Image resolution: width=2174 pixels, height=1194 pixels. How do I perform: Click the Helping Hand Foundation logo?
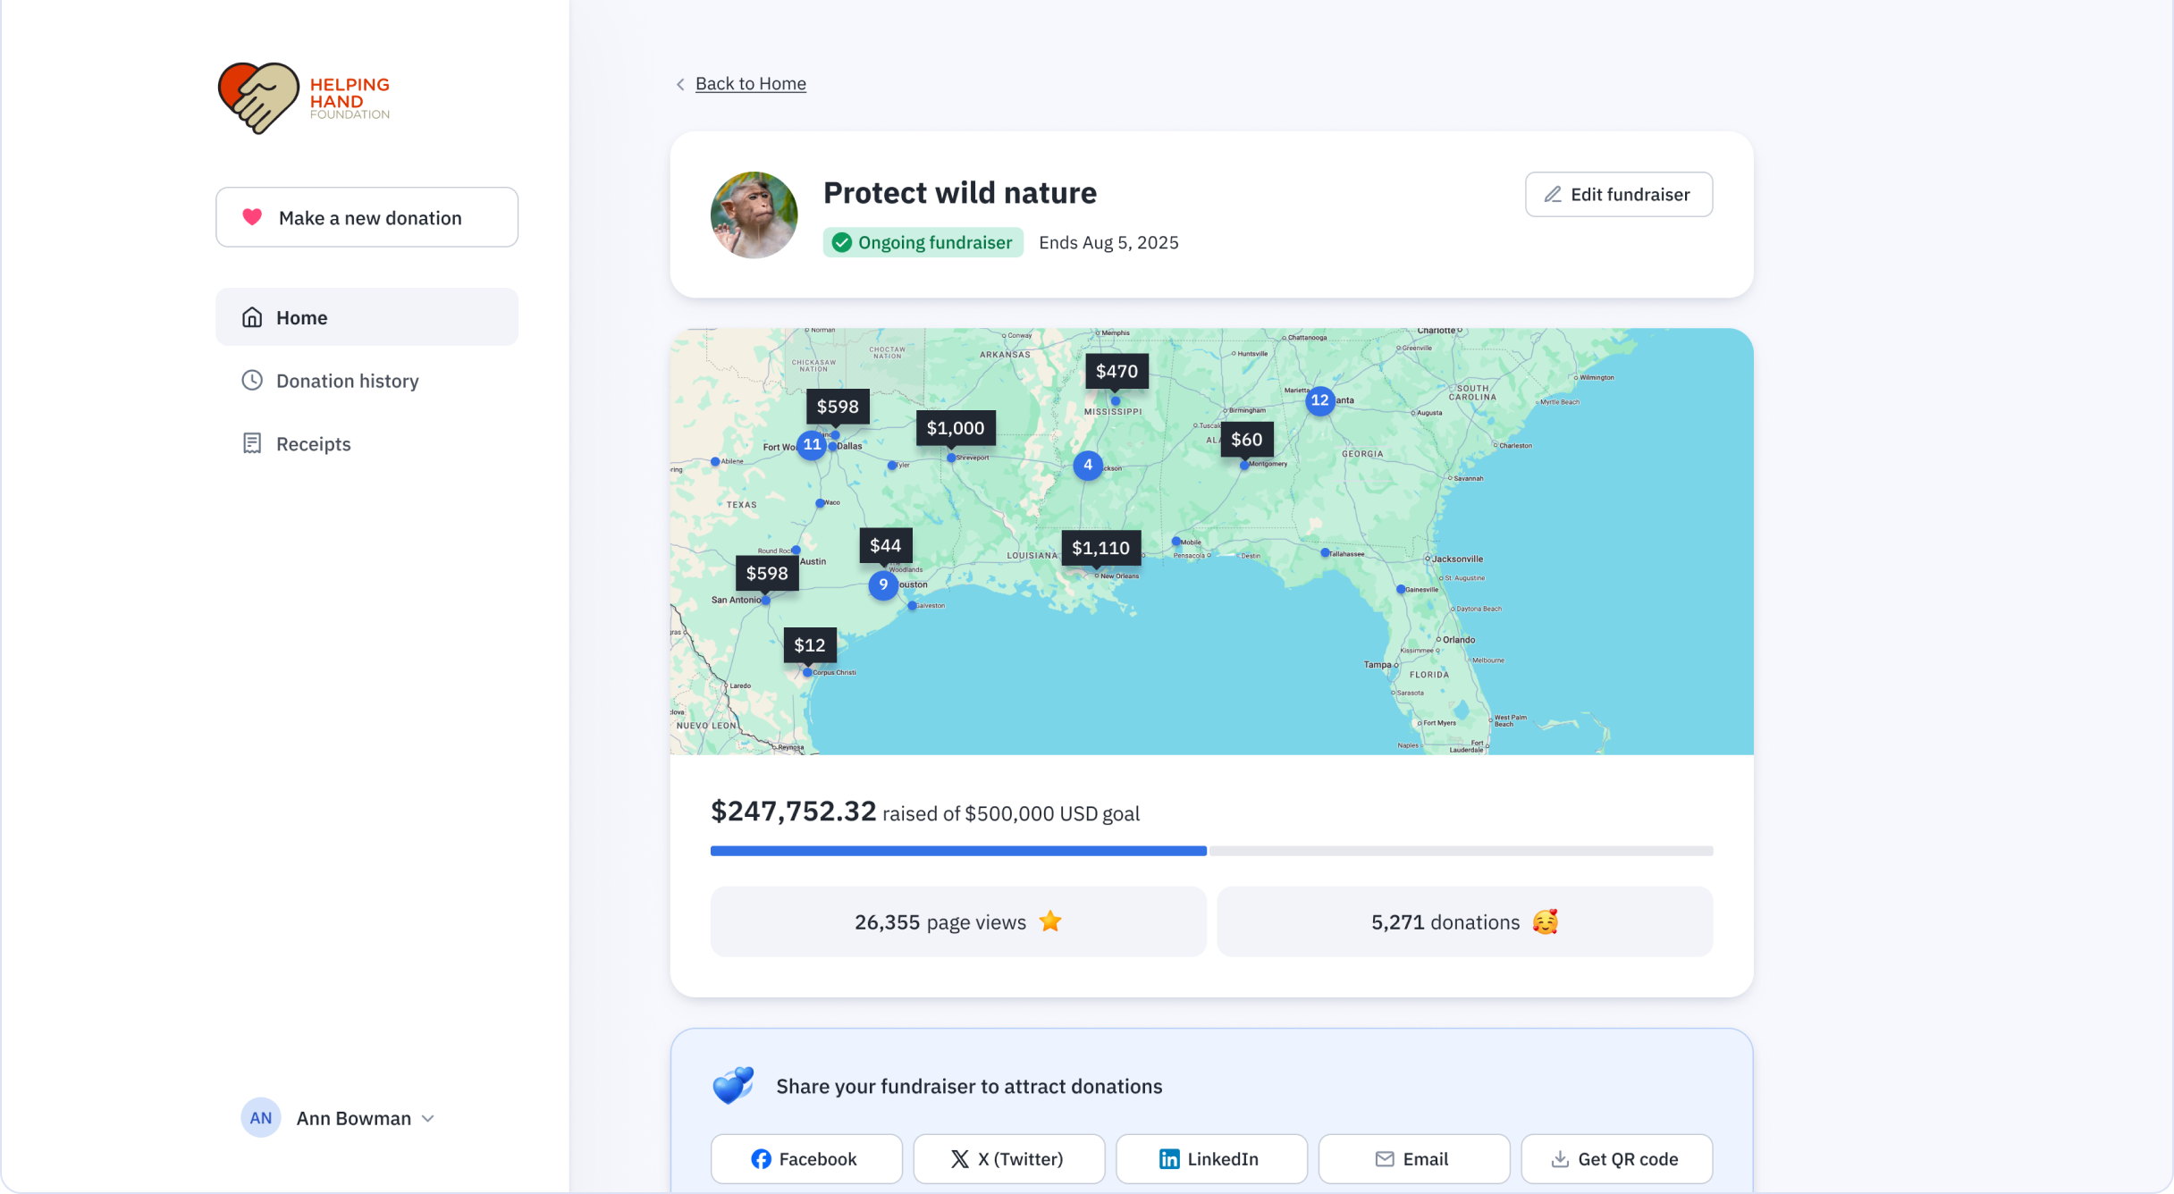[303, 98]
